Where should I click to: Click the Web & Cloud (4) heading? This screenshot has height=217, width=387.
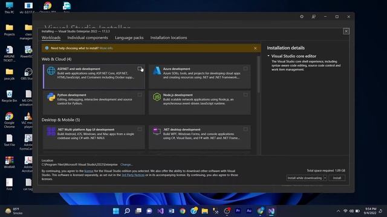(x=56, y=59)
